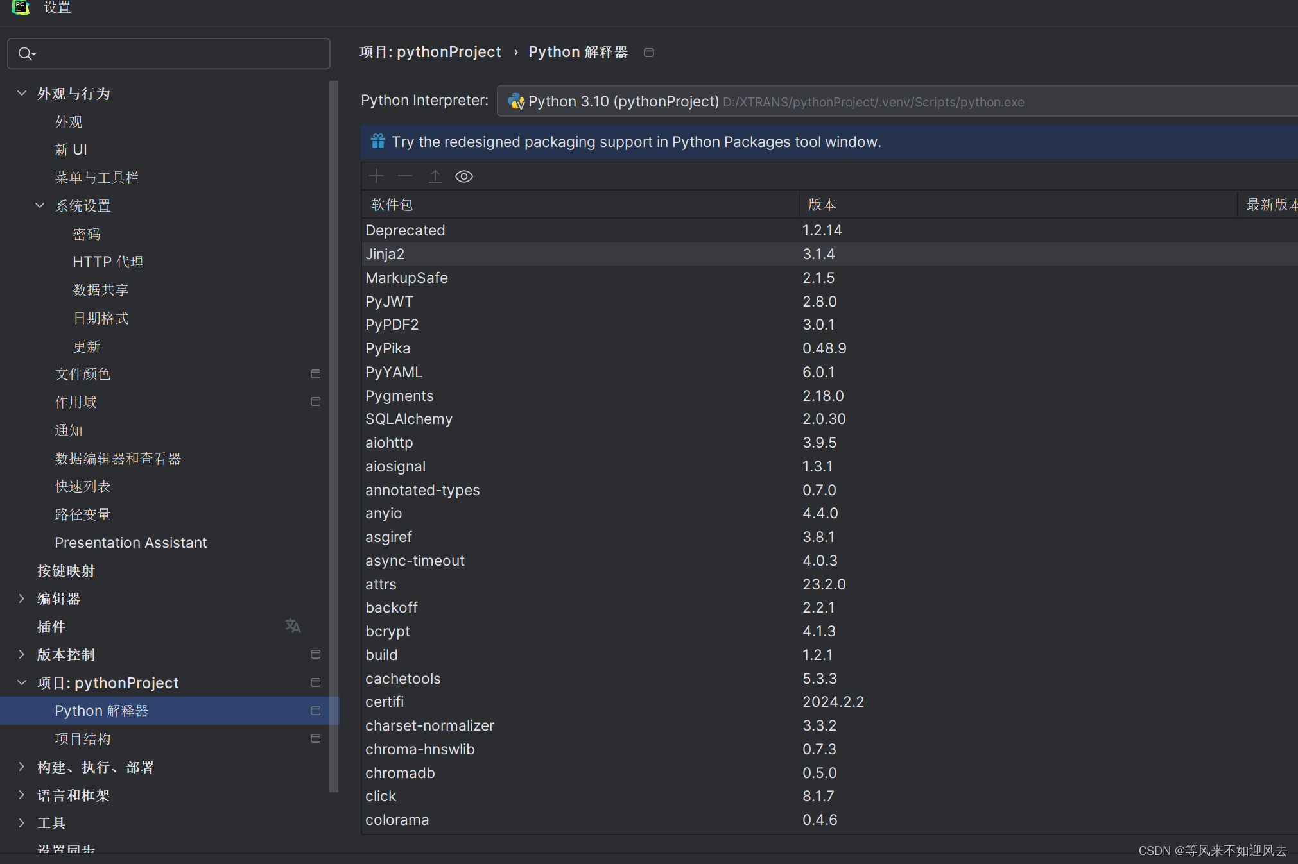The height and width of the screenshot is (864, 1298).
Task: Select the SQLAlchemy package row
Action: (829, 419)
